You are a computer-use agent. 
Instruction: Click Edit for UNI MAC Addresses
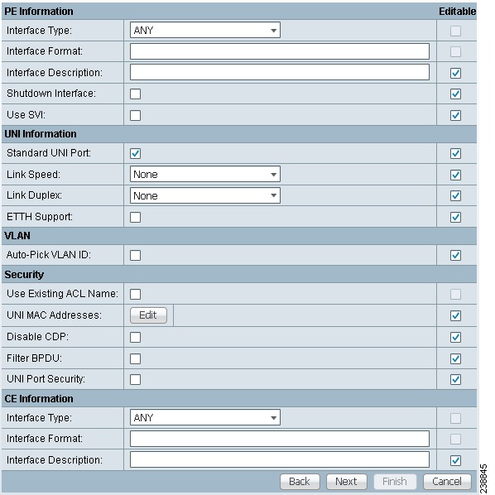pyautogui.click(x=148, y=315)
